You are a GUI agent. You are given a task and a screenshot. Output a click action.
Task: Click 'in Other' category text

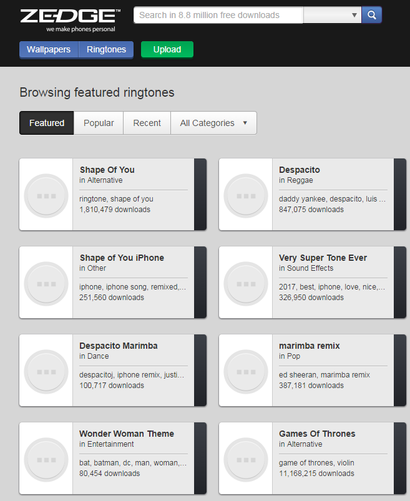point(93,268)
